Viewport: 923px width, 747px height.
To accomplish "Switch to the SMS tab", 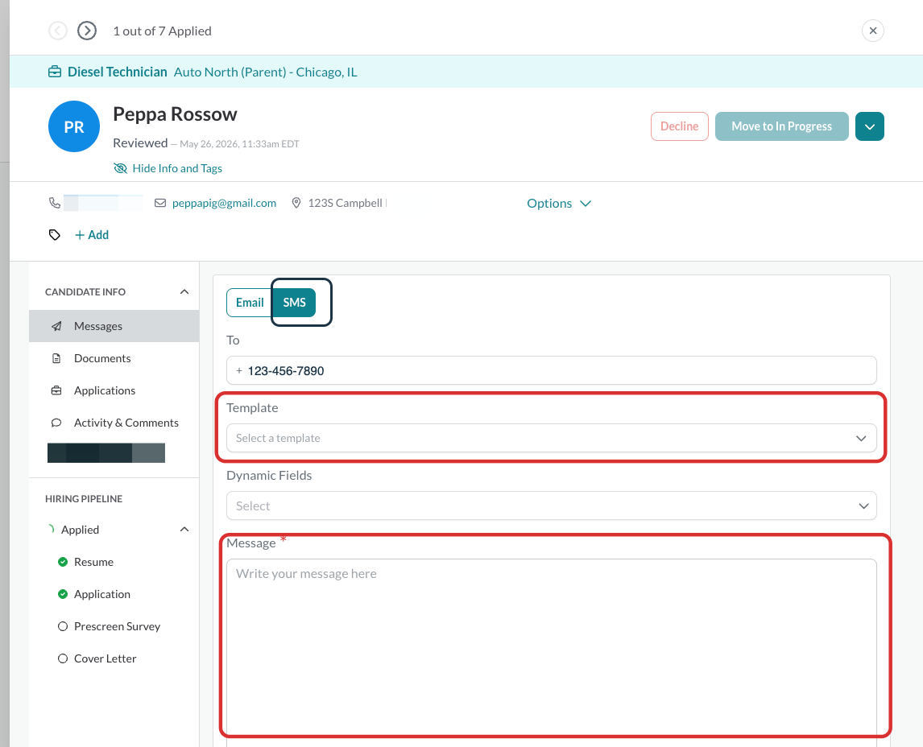I will pyautogui.click(x=294, y=303).
